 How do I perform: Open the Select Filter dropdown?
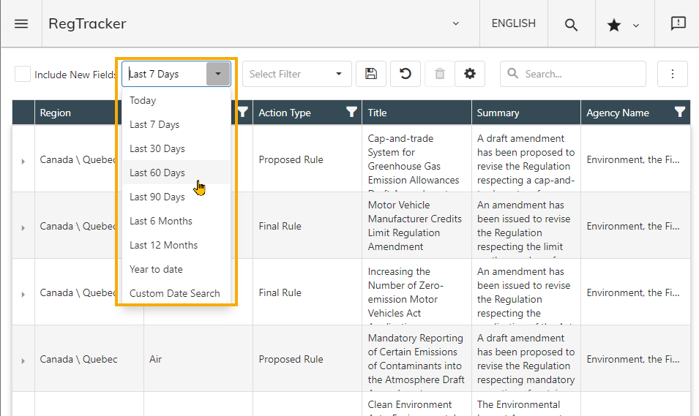[x=296, y=74]
